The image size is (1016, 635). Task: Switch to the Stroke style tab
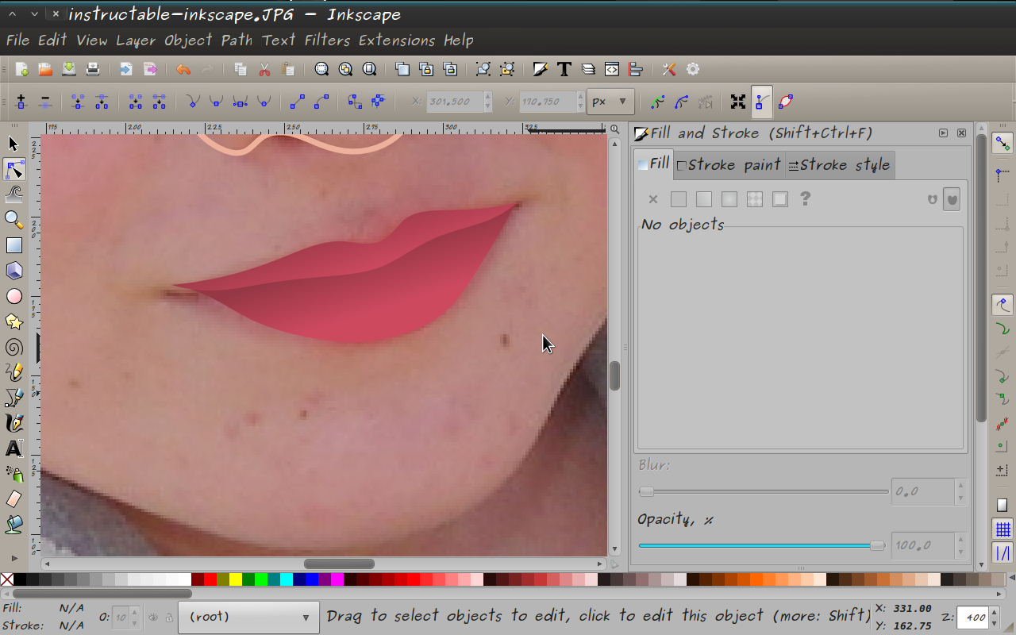(x=840, y=164)
